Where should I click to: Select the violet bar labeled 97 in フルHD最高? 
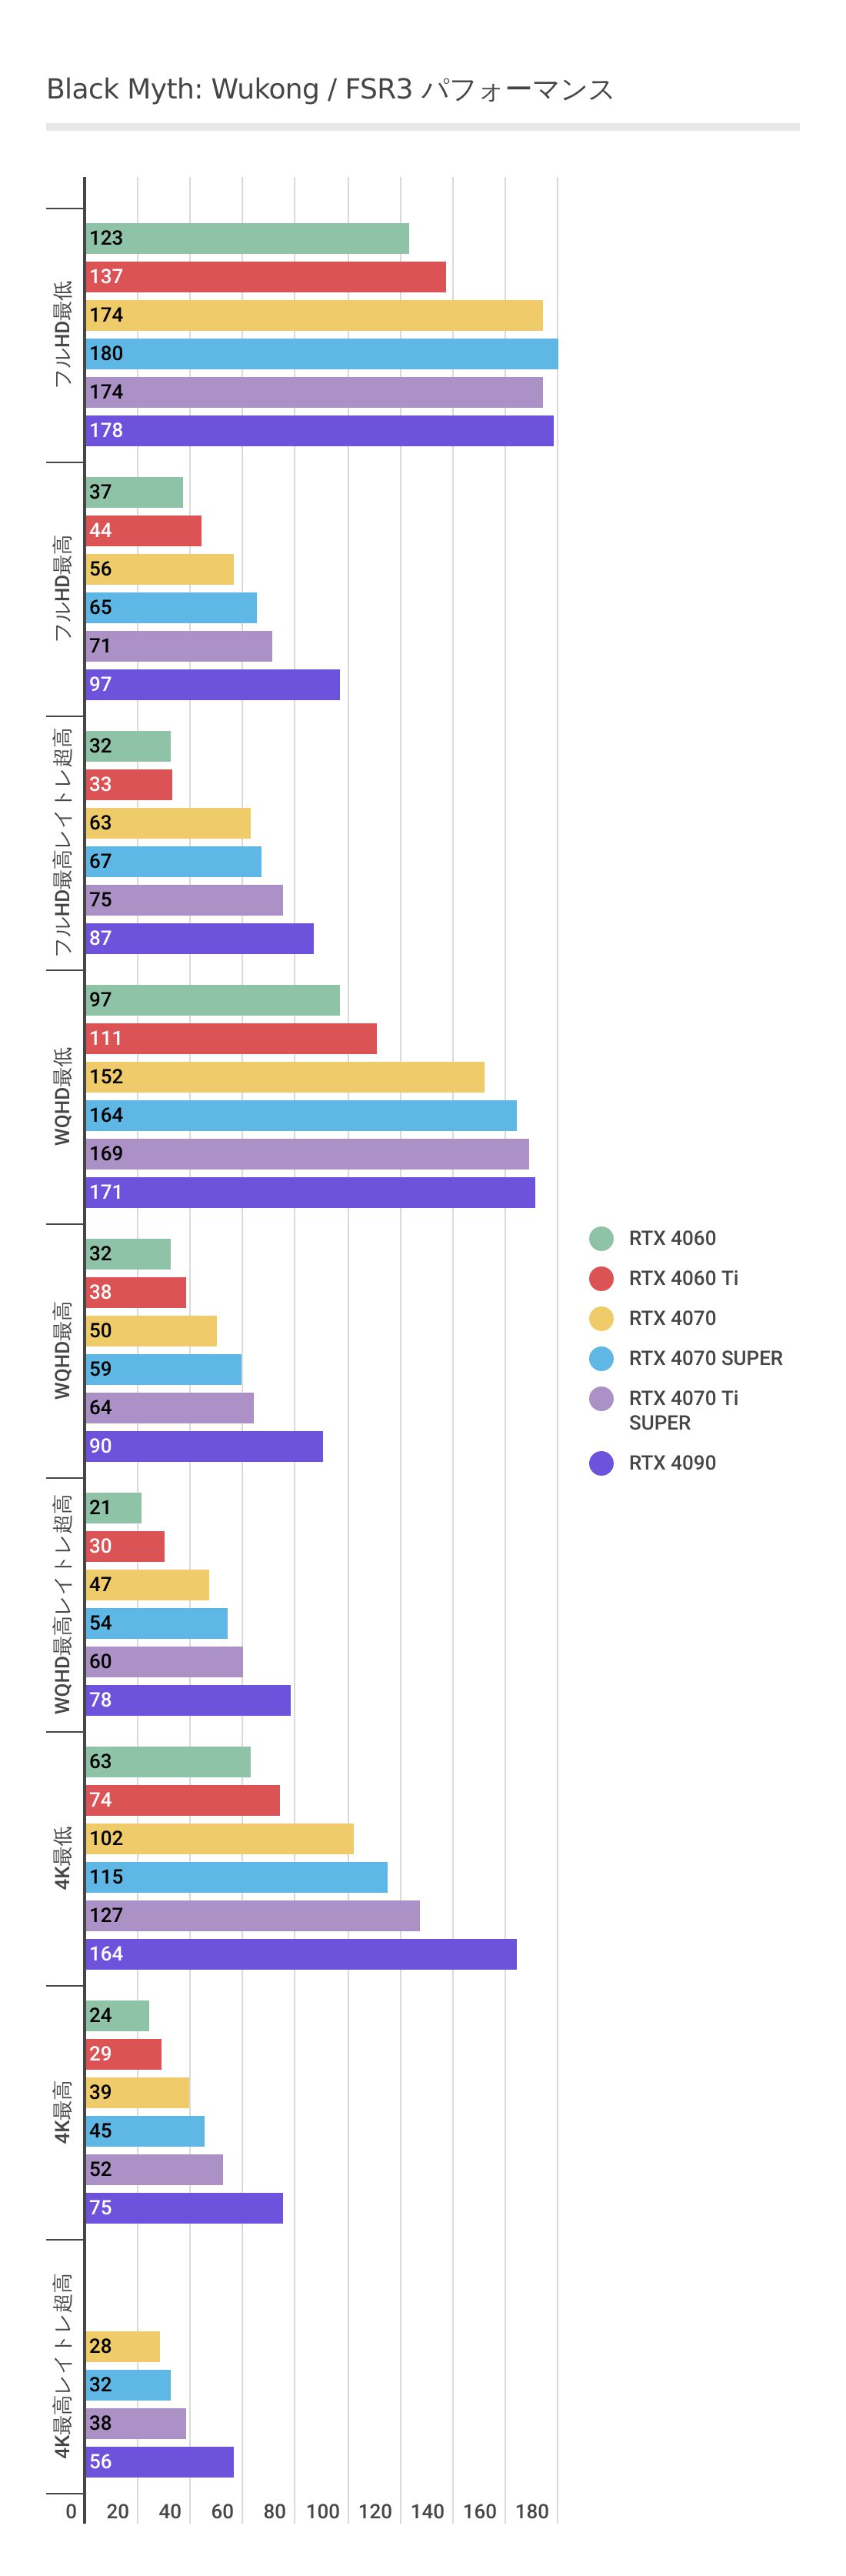pyautogui.click(x=212, y=685)
